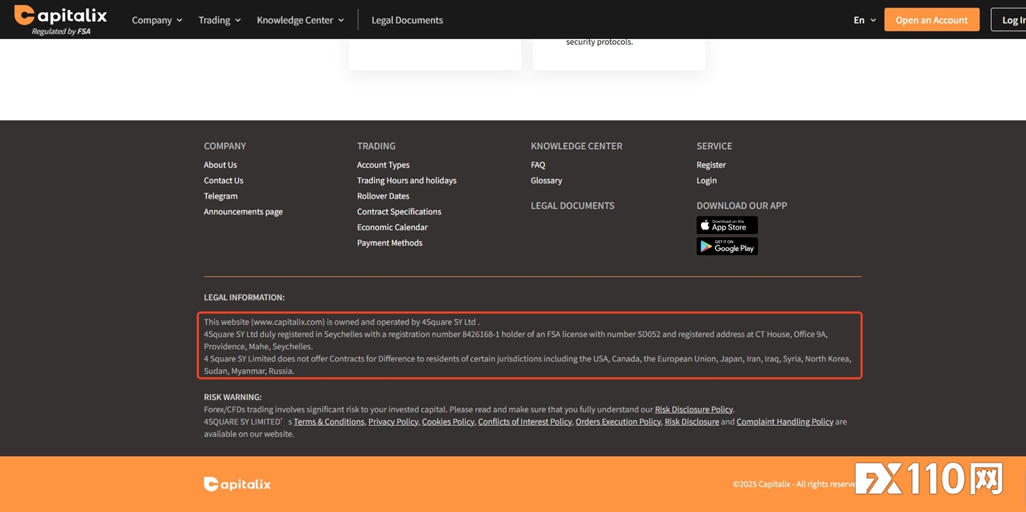This screenshot has height=512, width=1026.
Task: Expand the Knowledge Center dropdown menu
Action: (300, 20)
